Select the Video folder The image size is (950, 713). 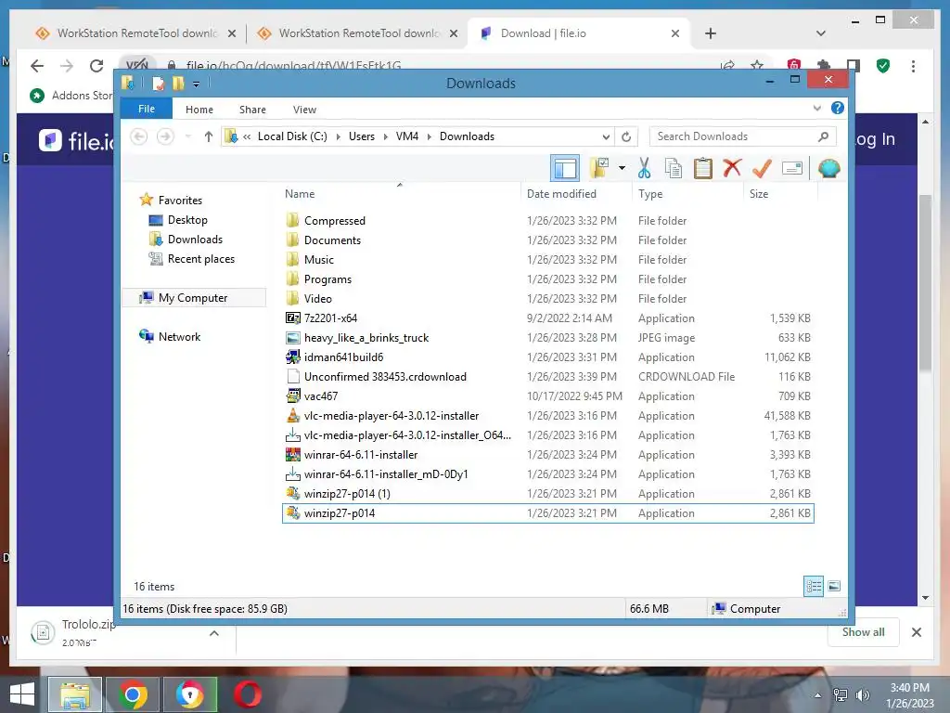[x=547, y=298]
